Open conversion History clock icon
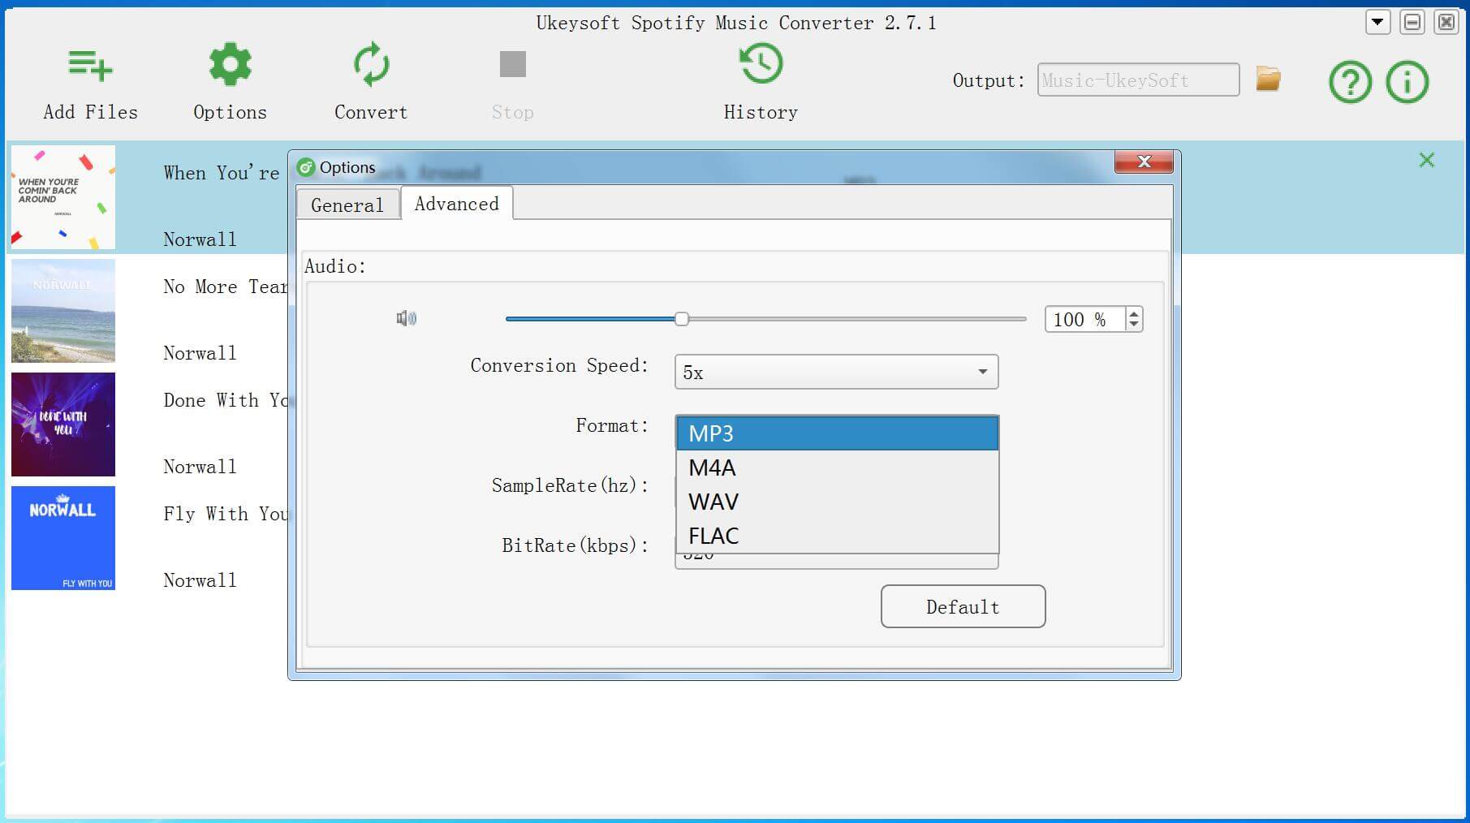This screenshot has height=823, width=1470. [761, 64]
